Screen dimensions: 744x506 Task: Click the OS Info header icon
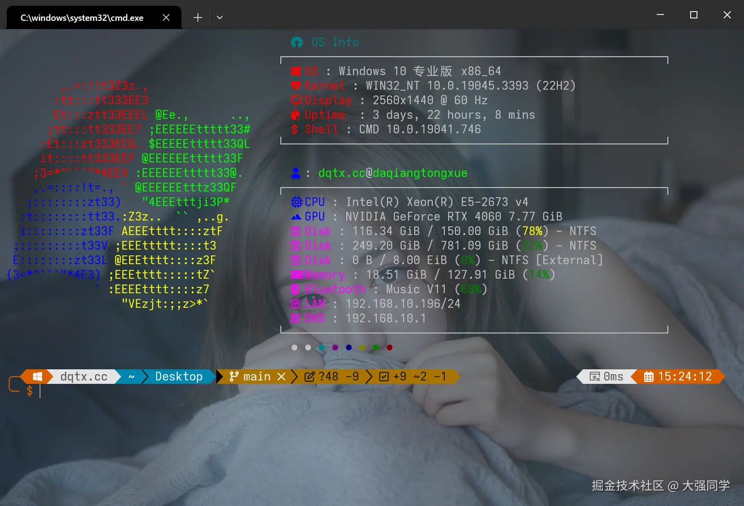point(296,42)
